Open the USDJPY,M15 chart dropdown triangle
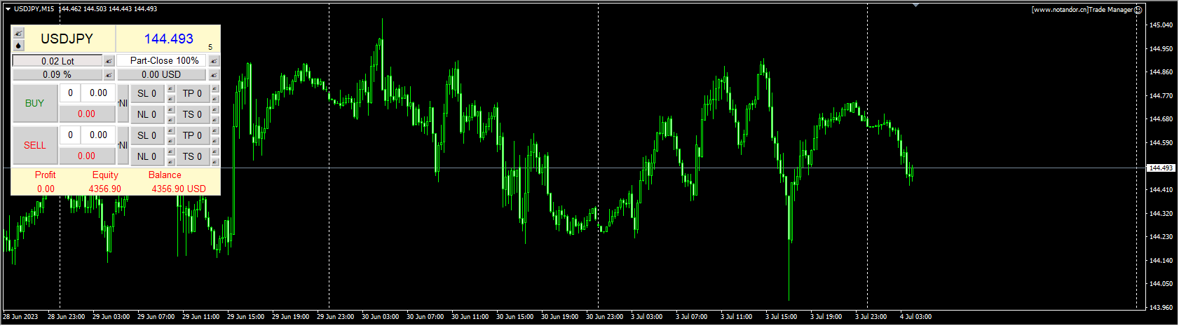 (x=8, y=9)
